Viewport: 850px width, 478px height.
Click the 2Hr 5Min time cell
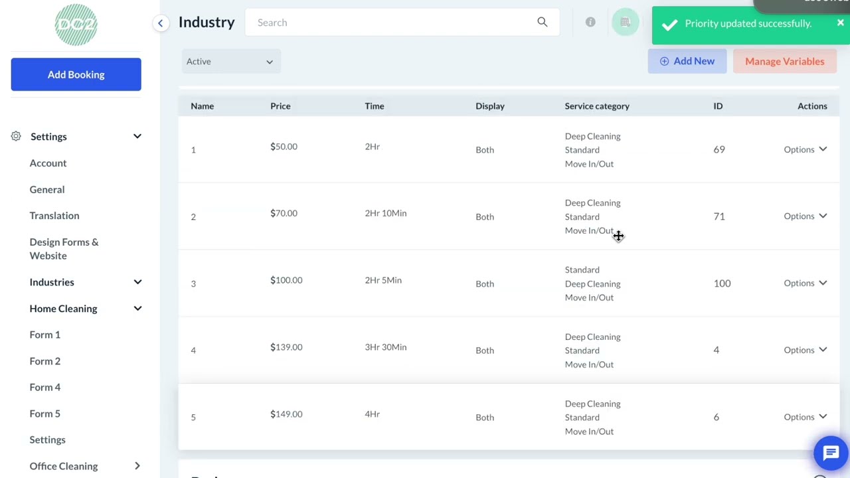click(383, 281)
